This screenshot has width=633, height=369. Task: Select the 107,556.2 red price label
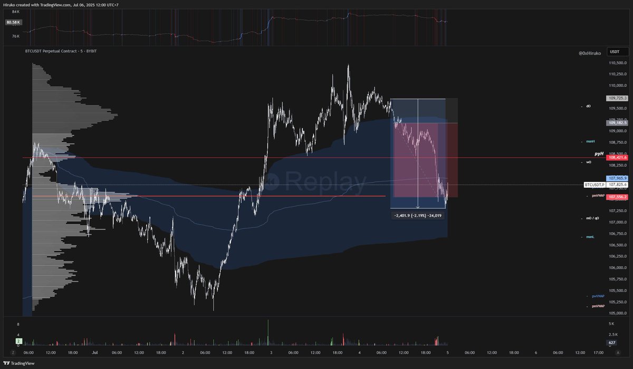(618, 197)
